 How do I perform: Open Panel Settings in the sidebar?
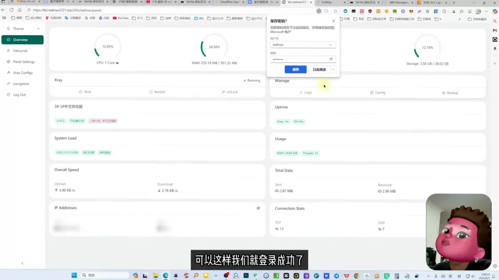pyautogui.click(x=22, y=62)
